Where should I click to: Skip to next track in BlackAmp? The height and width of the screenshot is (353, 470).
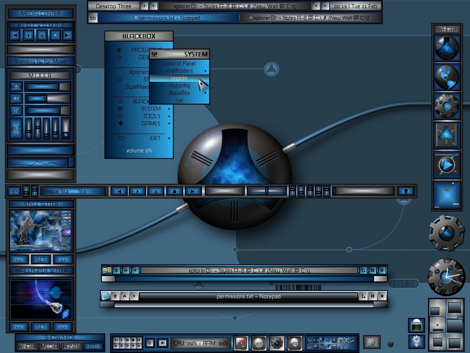click(x=68, y=35)
